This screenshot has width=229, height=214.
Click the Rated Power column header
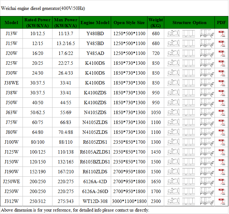pyautogui.click(x=38, y=23)
